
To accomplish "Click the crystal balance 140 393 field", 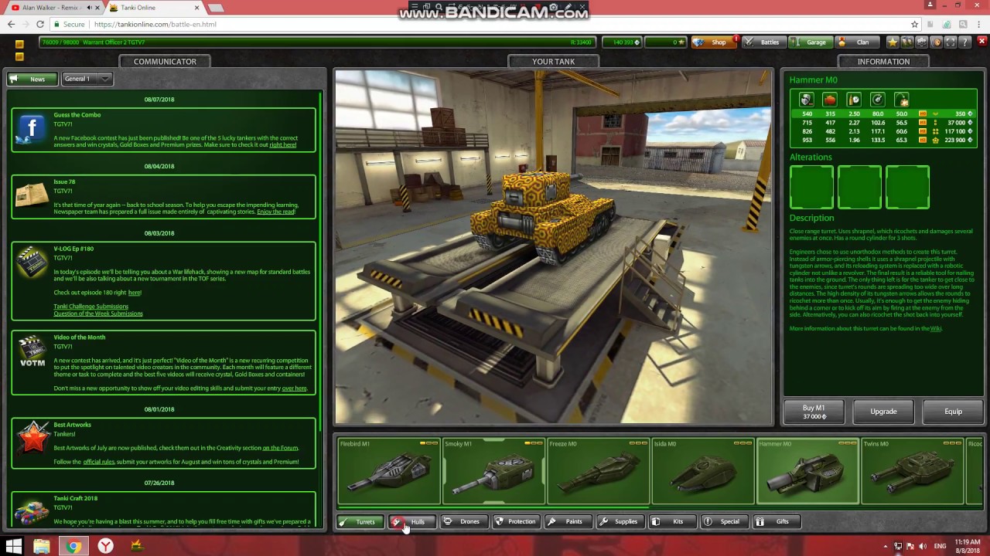I will point(621,42).
